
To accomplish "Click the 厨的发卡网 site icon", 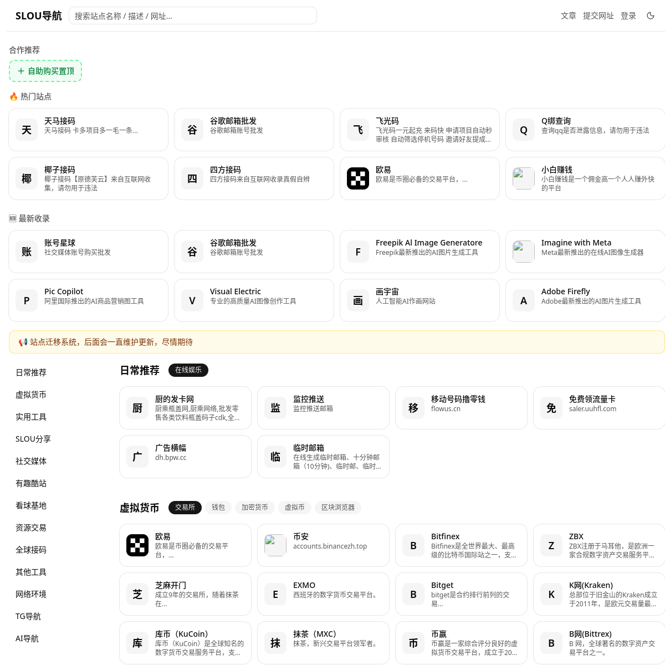I will coord(137,408).
